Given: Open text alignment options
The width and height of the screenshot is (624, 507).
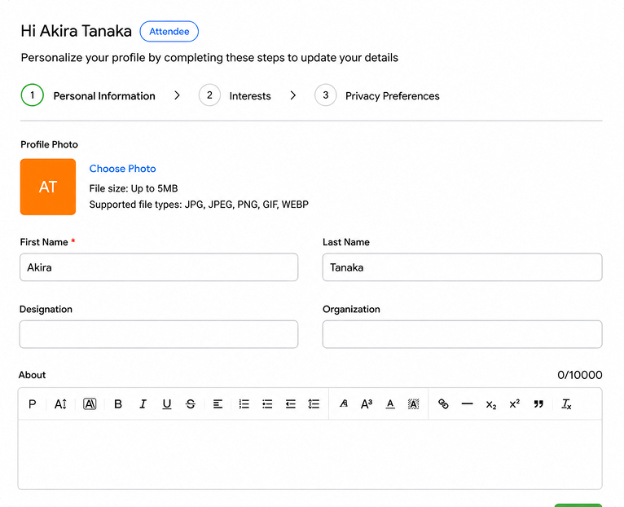Looking at the screenshot, I should tap(218, 404).
